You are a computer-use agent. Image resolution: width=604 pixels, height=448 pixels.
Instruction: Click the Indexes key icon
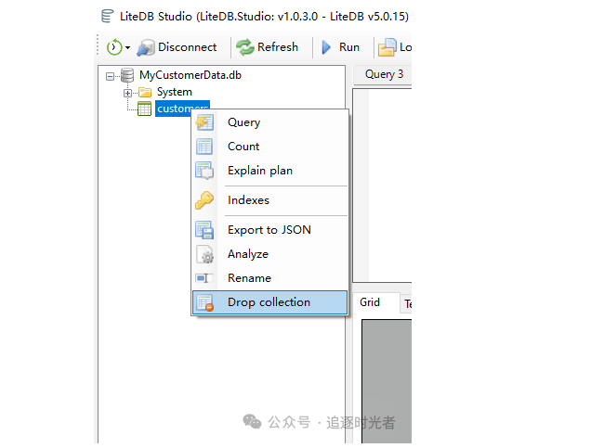(204, 200)
